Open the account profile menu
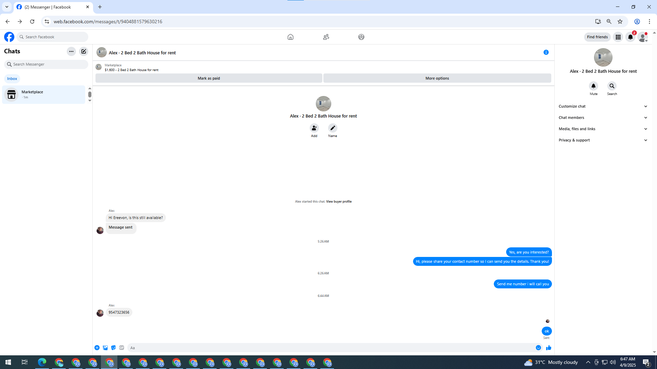The height and width of the screenshot is (369, 657). coord(643,37)
